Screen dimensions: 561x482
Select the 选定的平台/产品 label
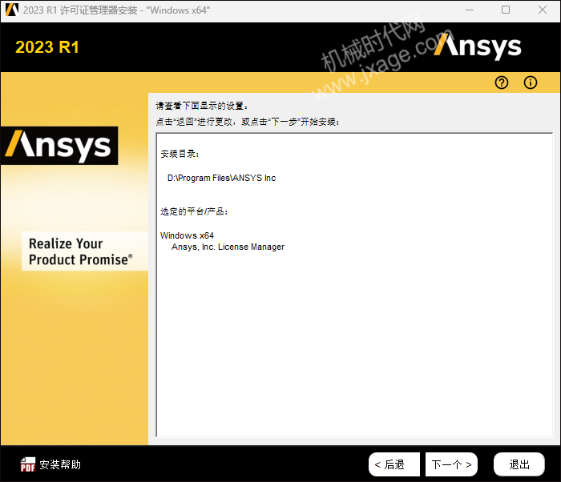pos(194,211)
